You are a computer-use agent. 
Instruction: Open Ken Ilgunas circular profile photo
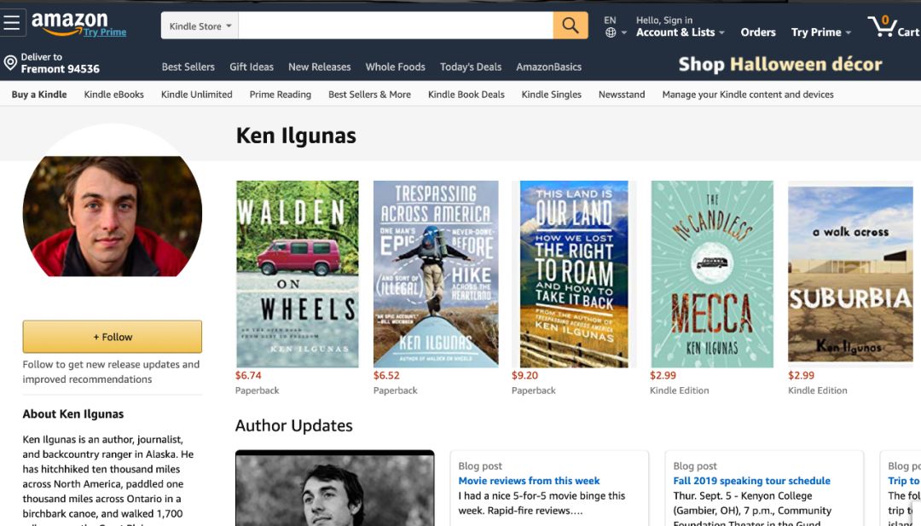pos(113,214)
